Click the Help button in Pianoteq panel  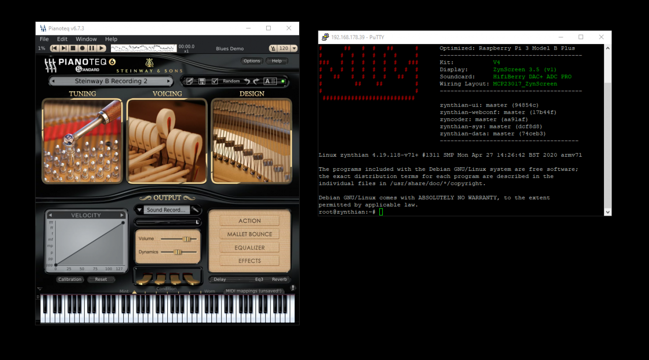(277, 61)
